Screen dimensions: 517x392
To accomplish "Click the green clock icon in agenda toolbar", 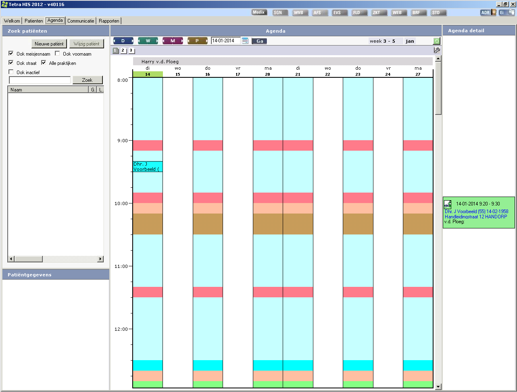I will point(437,41).
